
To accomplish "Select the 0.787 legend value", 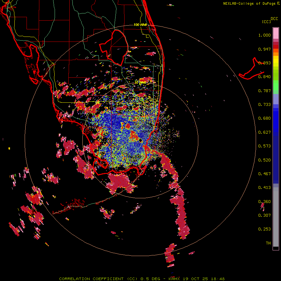I will coord(264,91).
